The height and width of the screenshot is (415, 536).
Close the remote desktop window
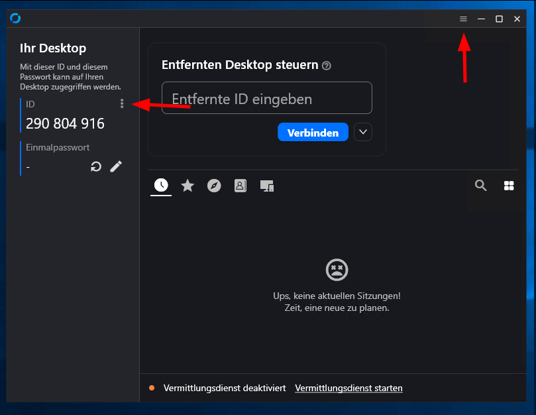pos(517,19)
